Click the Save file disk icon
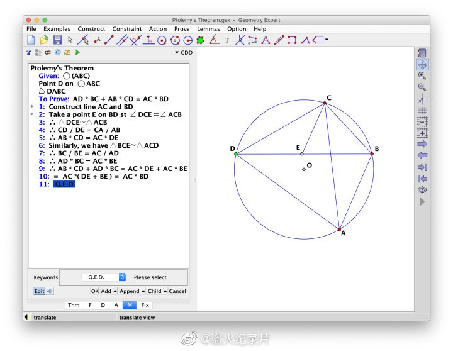The image size is (453, 351). pos(57,40)
